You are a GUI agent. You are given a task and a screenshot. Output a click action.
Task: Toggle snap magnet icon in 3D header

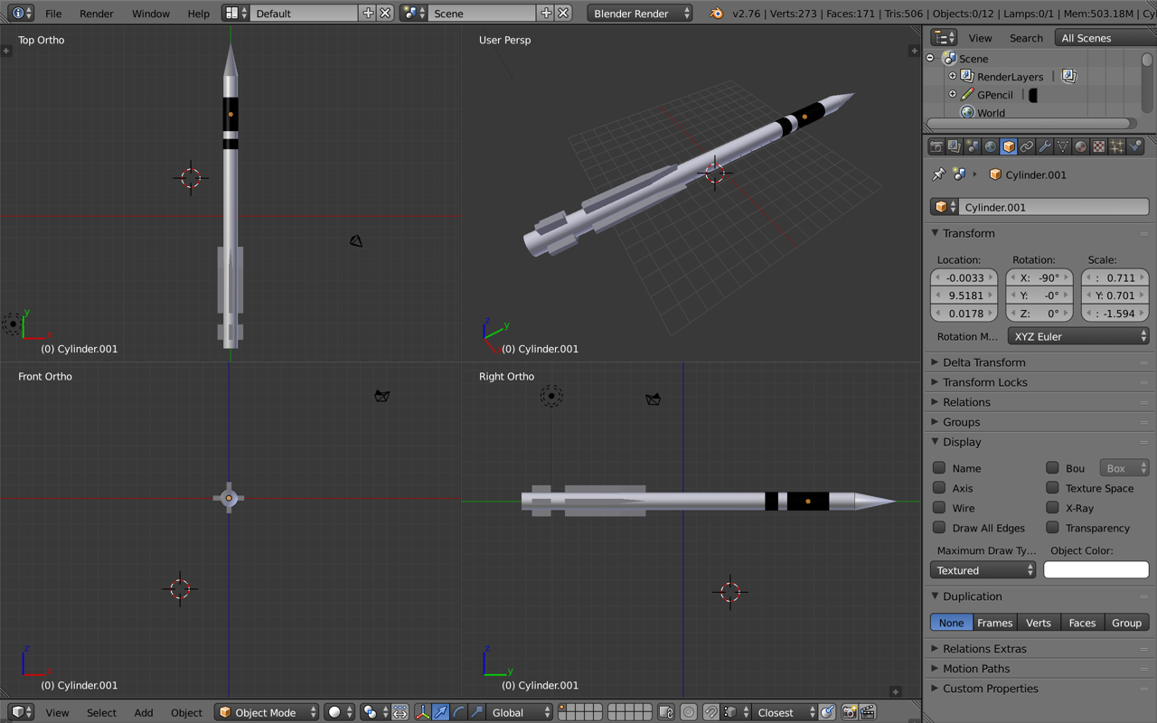coord(711,712)
